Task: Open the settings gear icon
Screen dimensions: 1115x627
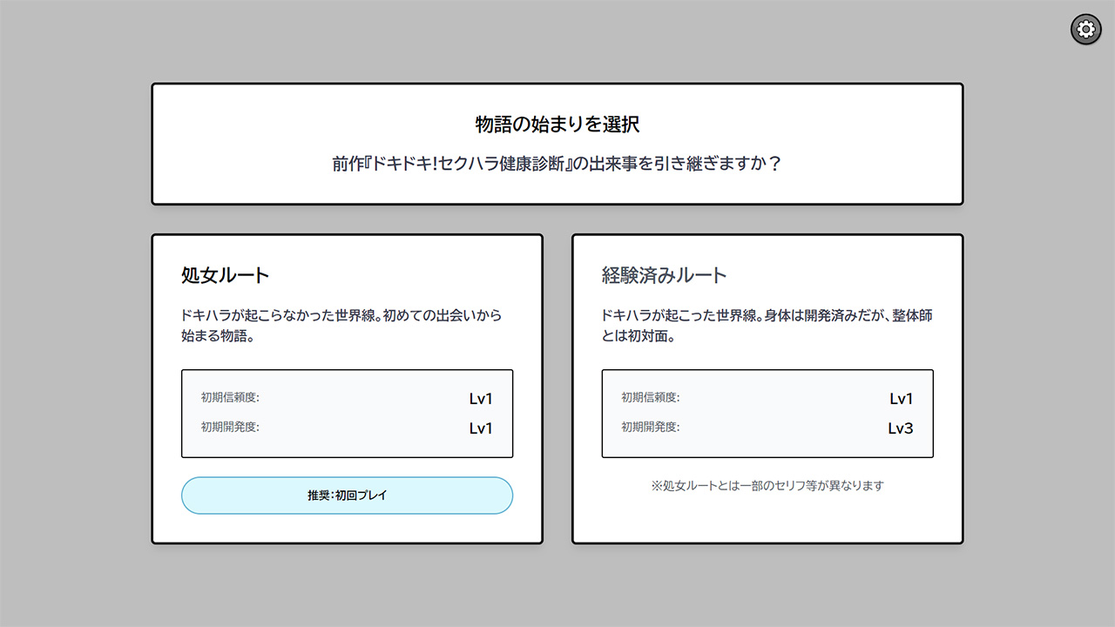Action: click(1085, 30)
